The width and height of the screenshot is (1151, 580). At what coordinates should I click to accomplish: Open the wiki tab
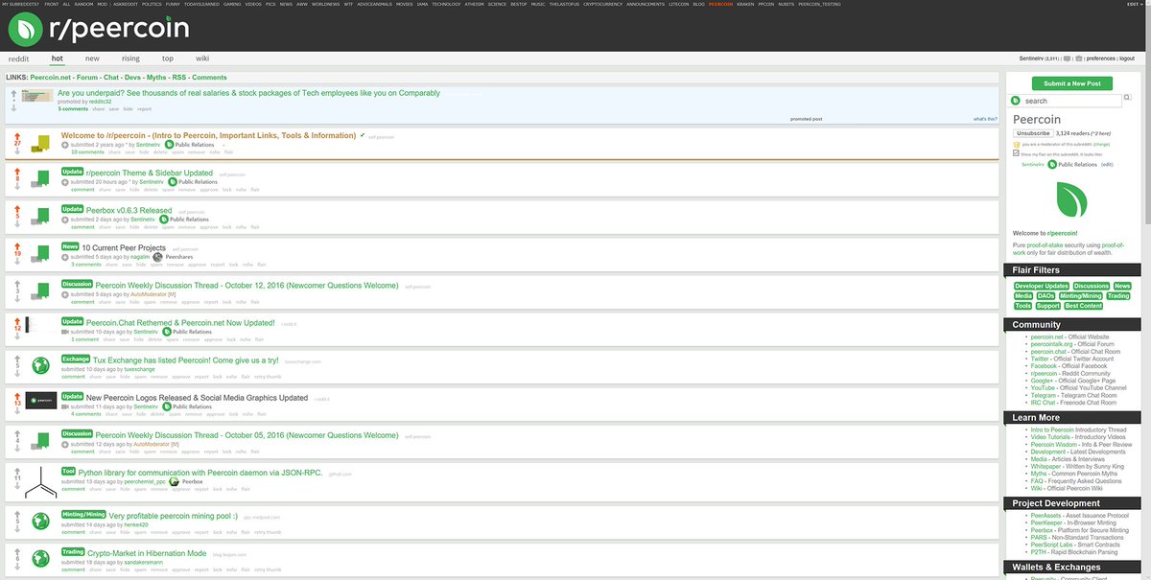pos(202,58)
